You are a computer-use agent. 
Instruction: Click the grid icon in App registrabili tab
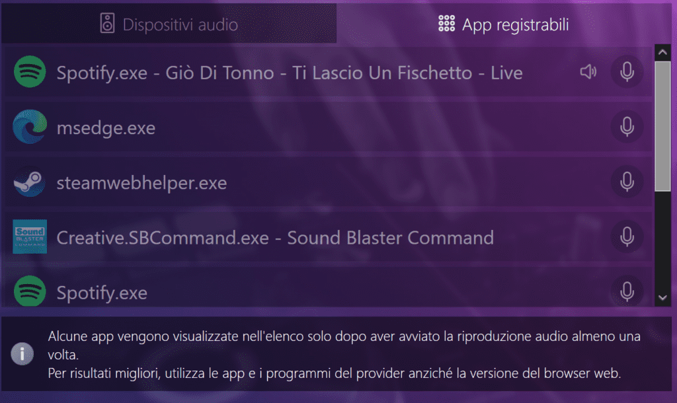pos(446,23)
